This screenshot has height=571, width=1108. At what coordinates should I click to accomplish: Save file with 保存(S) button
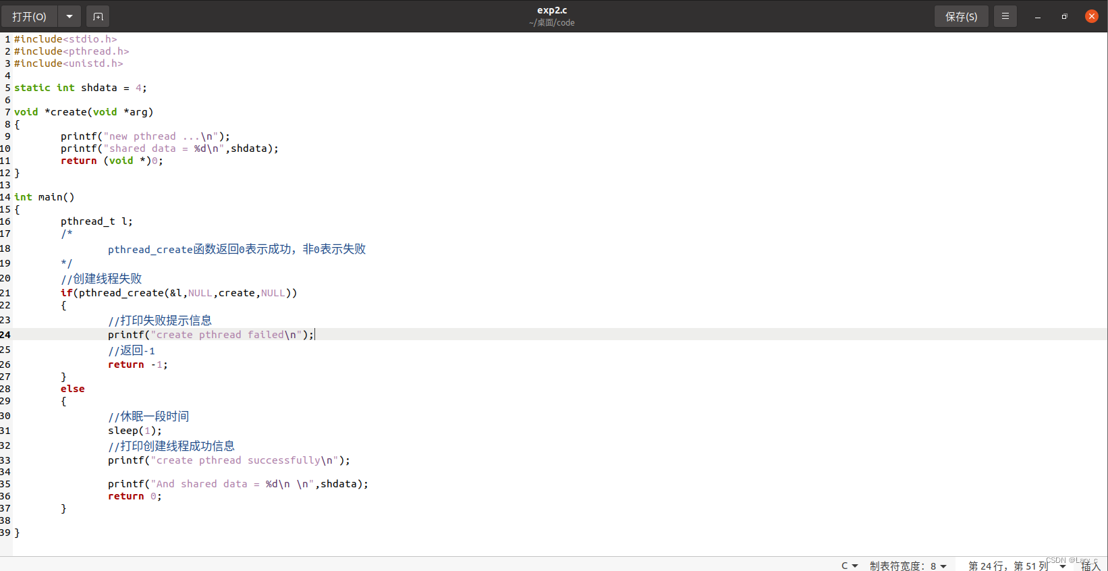pyautogui.click(x=961, y=16)
